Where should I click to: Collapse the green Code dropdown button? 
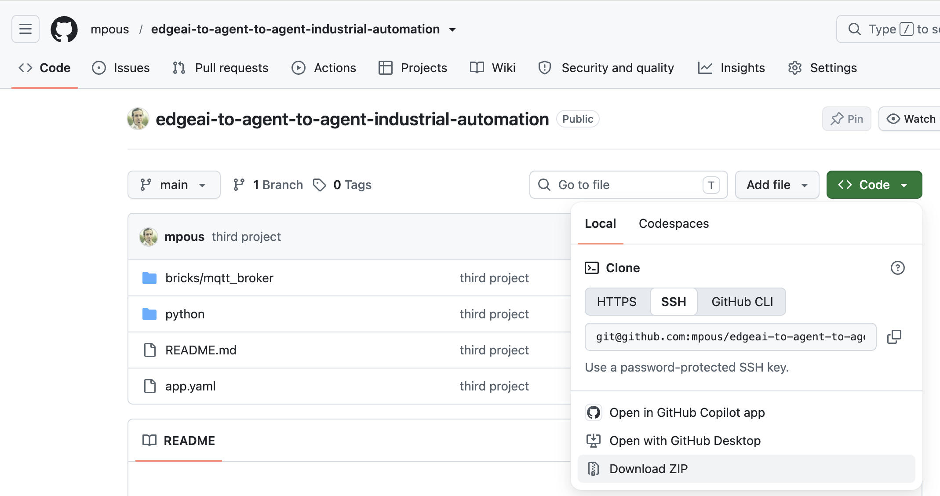(874, 185)
